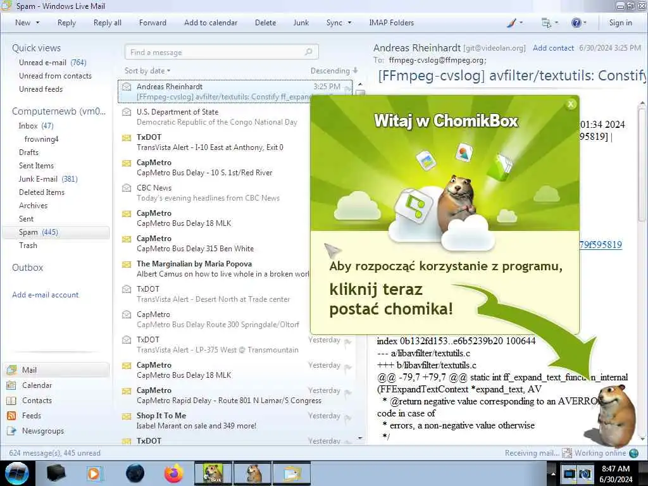648x486 pixels.
Task: Open the frowning4 subfolder
Action: pos(41,139)
